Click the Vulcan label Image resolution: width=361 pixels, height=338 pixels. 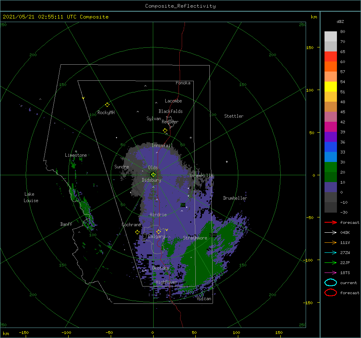click(x=204, y=299)
